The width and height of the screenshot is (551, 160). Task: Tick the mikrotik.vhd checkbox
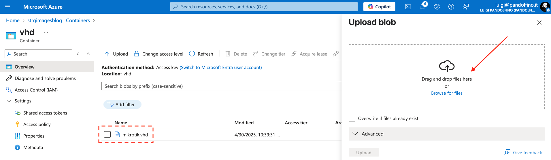pos(107,134)
